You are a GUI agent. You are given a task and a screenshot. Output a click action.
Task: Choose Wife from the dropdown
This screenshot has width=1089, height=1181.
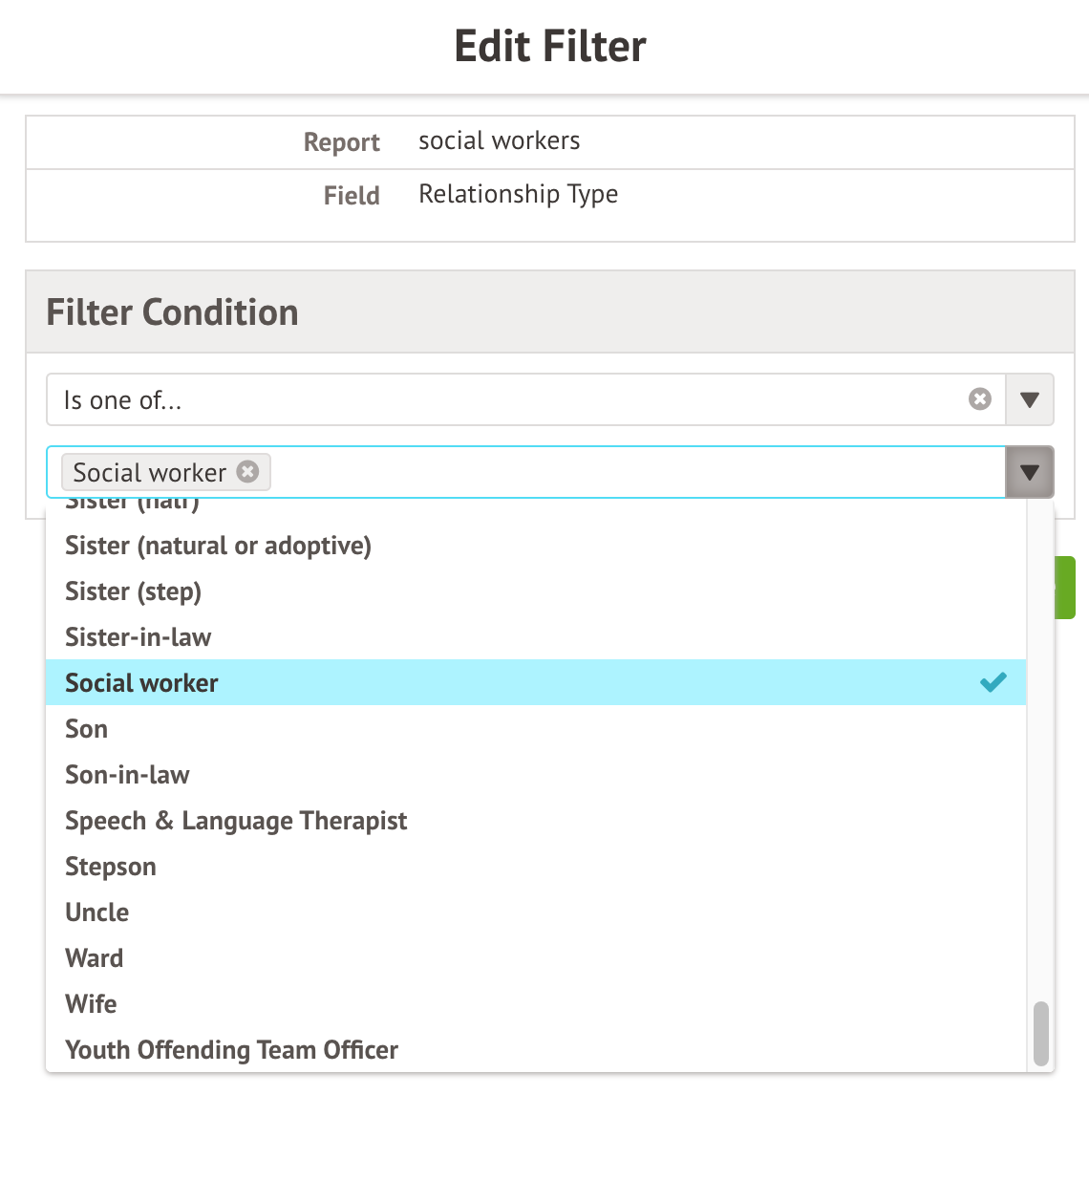[91, 1004]
